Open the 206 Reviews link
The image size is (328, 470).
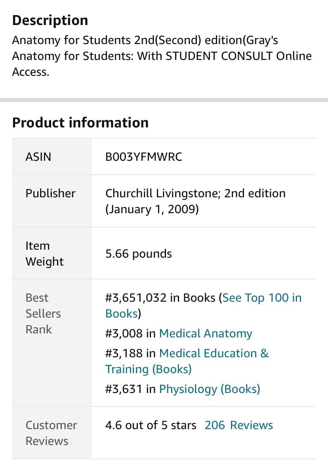tap(238, 425)
